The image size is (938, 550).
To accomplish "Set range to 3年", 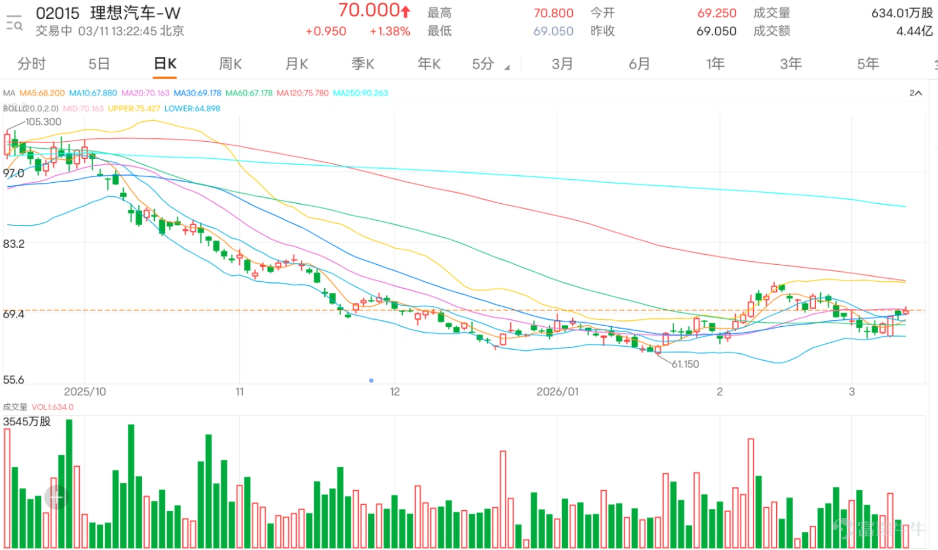I will (791, 64).
